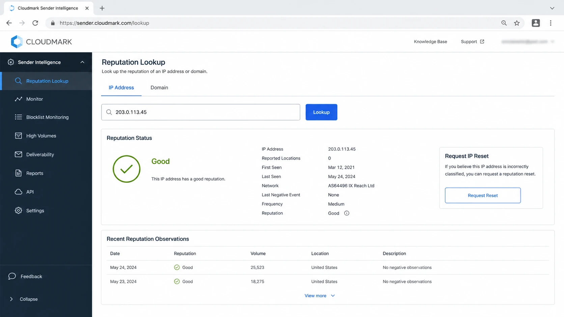
Task: Click the large green Good checkmark circle
Action: coord(126,169)
